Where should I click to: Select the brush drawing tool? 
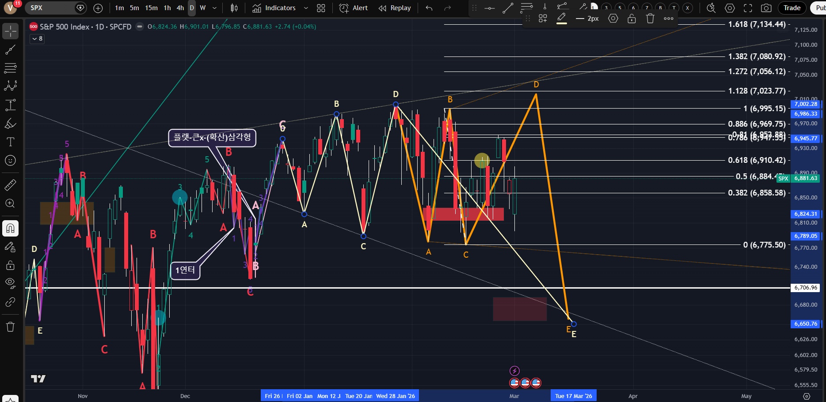pyautogui.click(x=10, y=124)
